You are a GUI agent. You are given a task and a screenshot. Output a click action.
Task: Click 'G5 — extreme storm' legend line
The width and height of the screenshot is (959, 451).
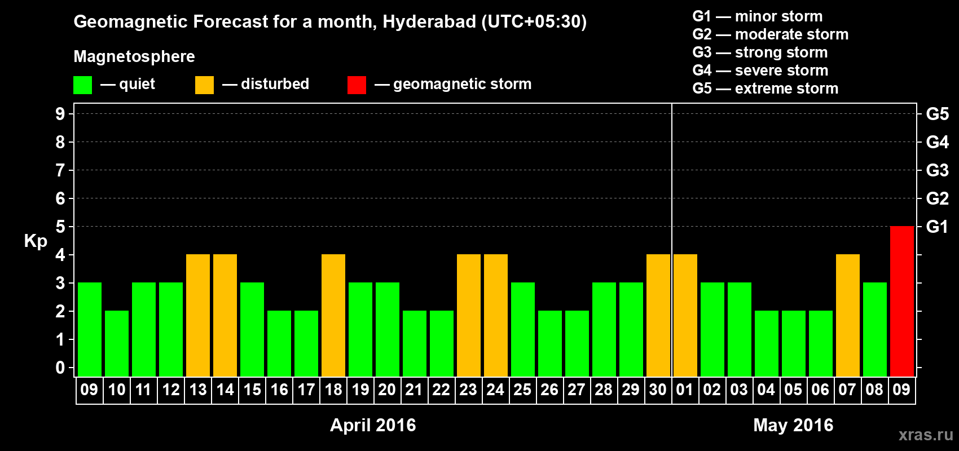(x=766, y=89)
